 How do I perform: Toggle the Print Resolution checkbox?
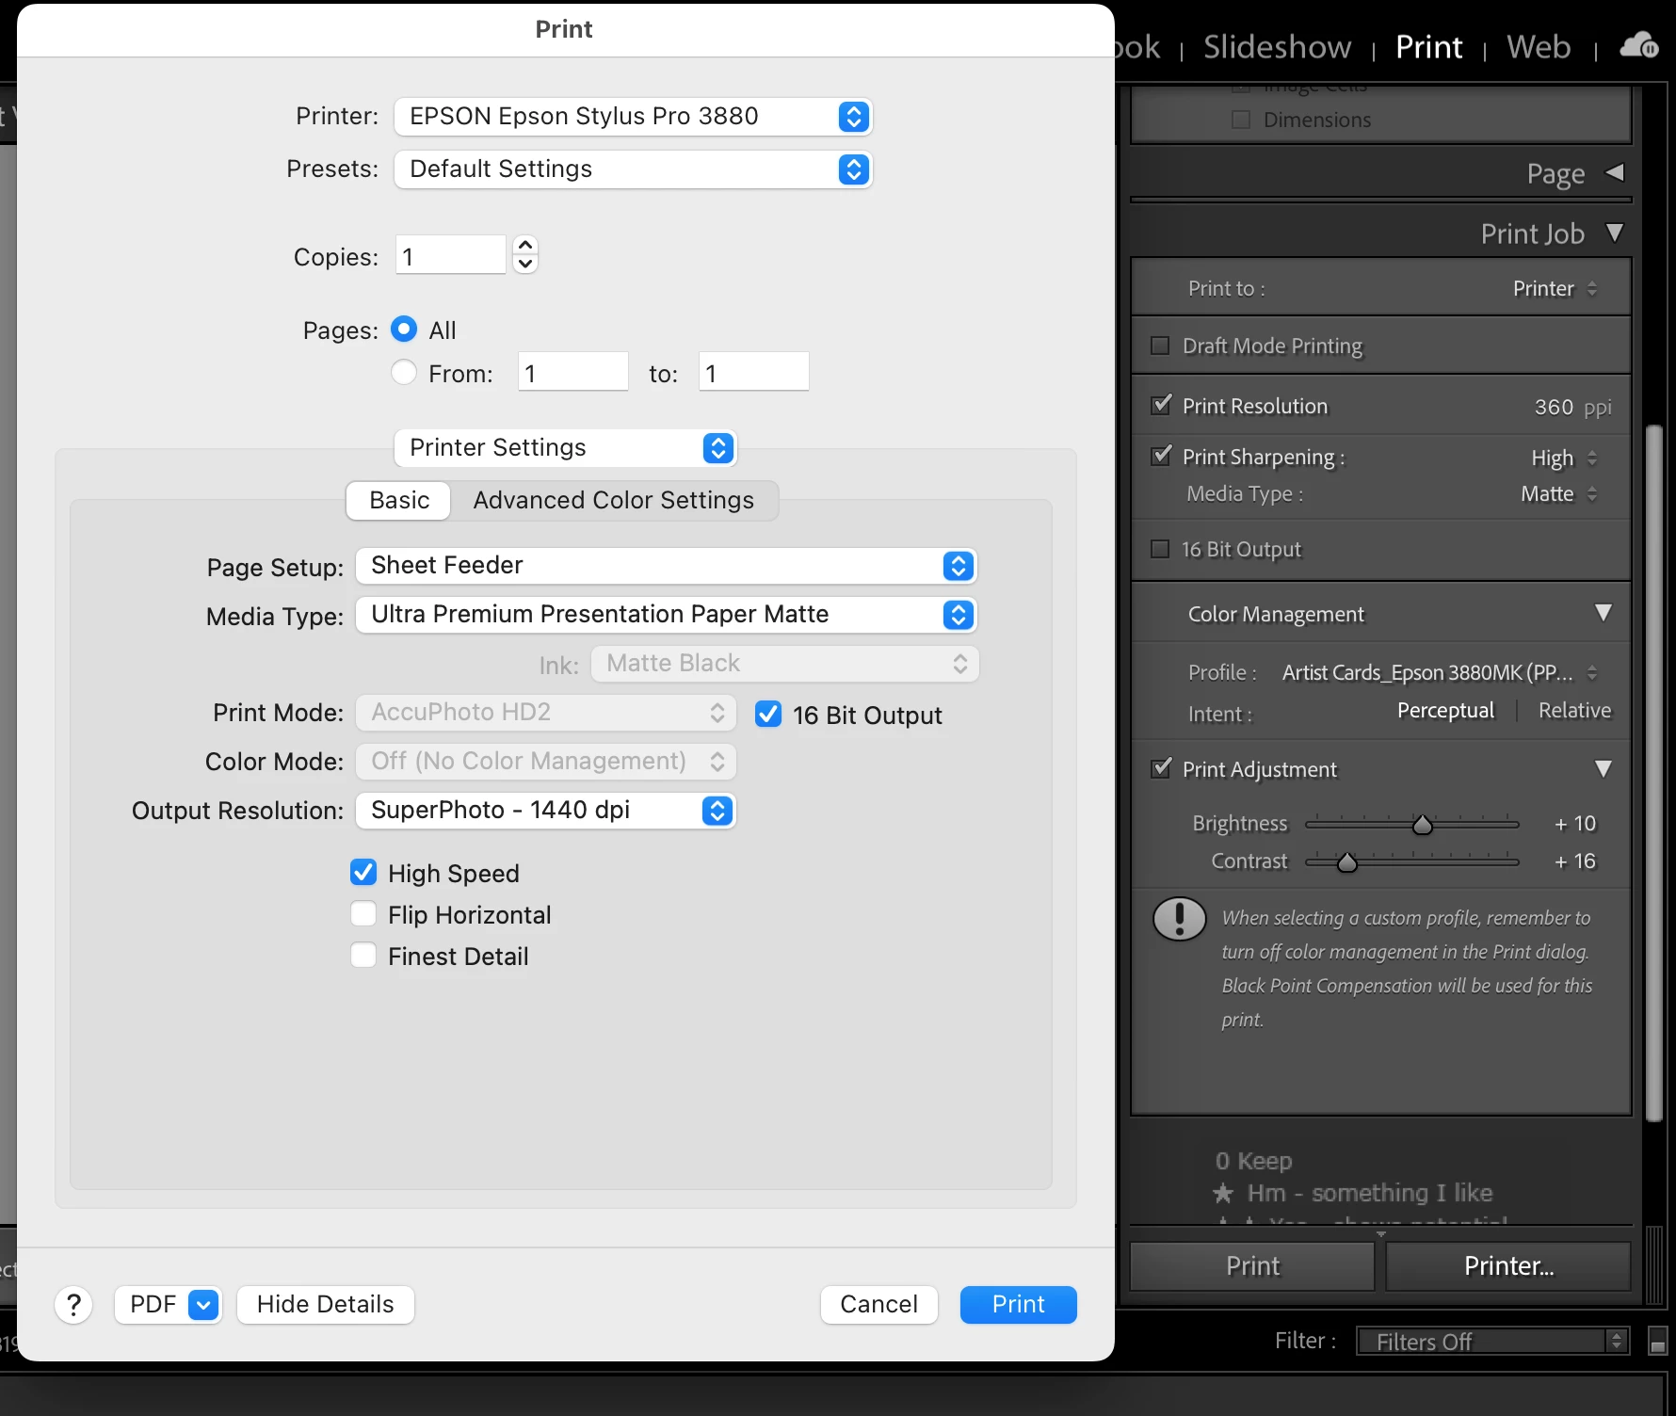coord(1162,405)
